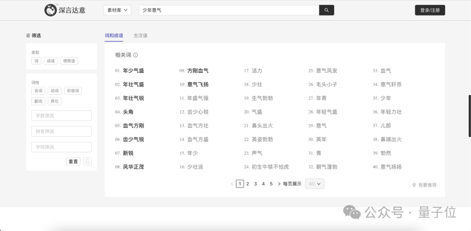Click the 重置 reset button

pyautogui.click(x=73, y=162)
